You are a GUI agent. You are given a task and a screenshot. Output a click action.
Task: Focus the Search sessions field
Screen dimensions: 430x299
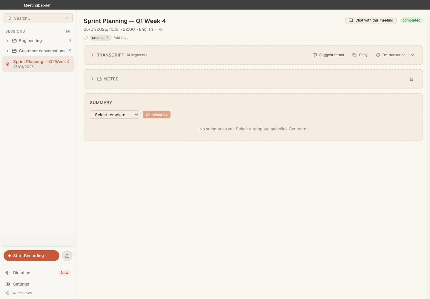point(38,18)
